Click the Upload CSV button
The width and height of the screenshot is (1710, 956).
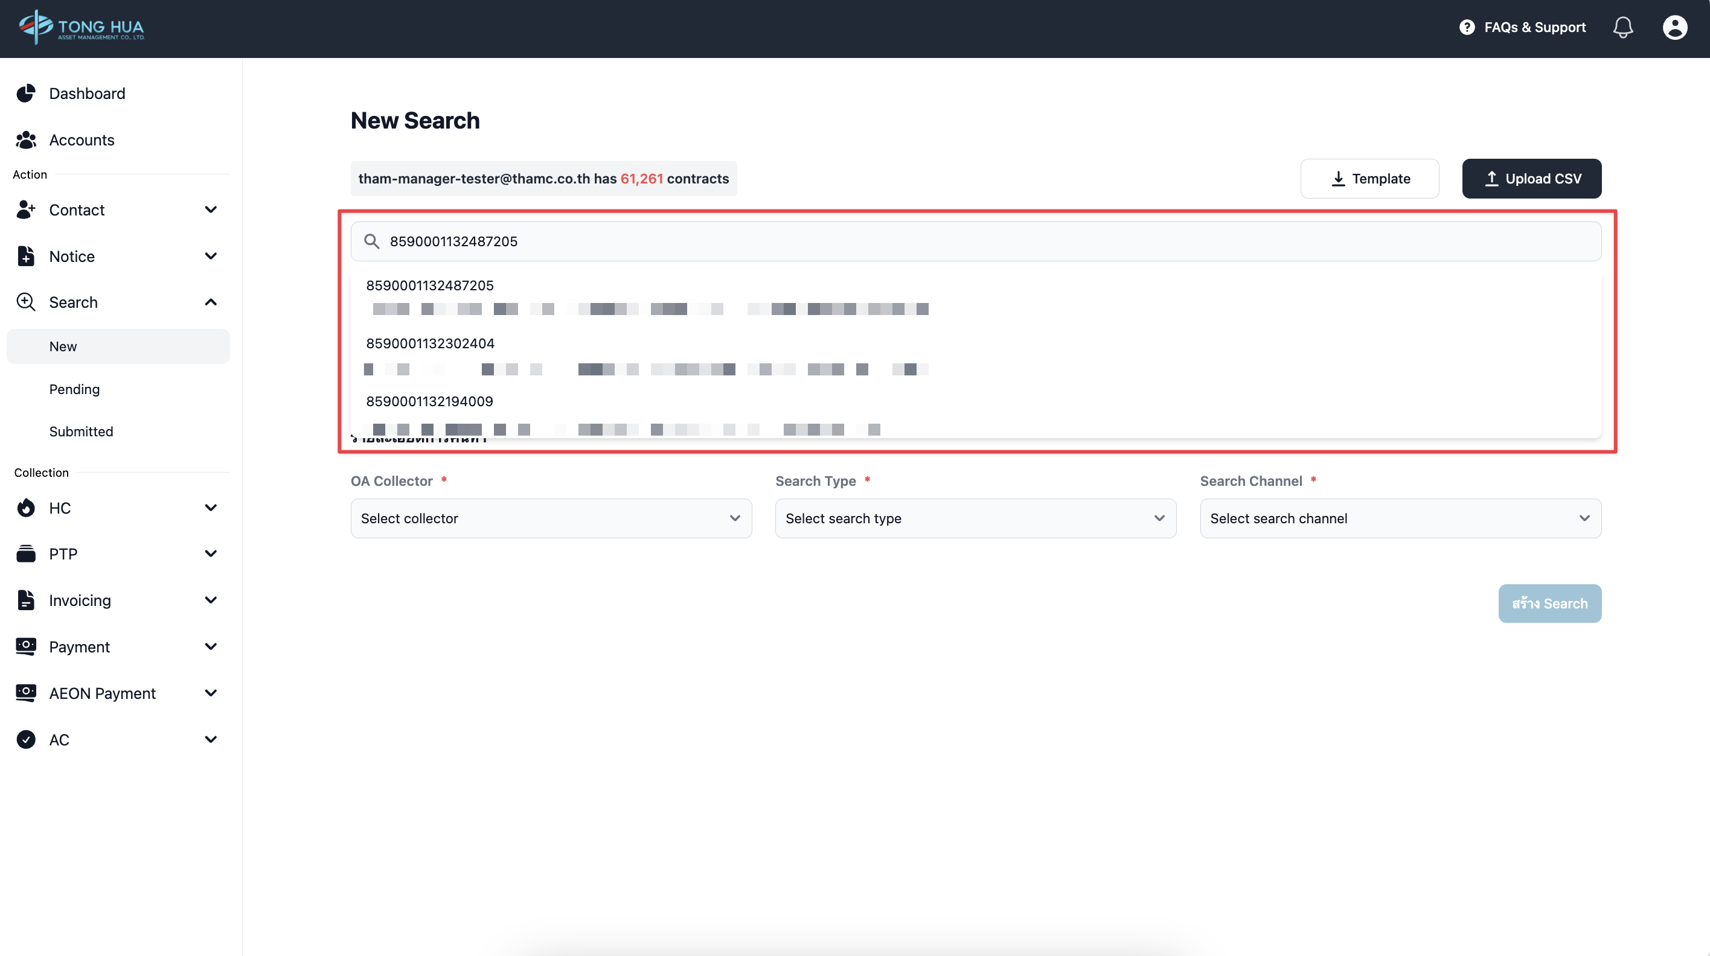[x=1531, y=179]
